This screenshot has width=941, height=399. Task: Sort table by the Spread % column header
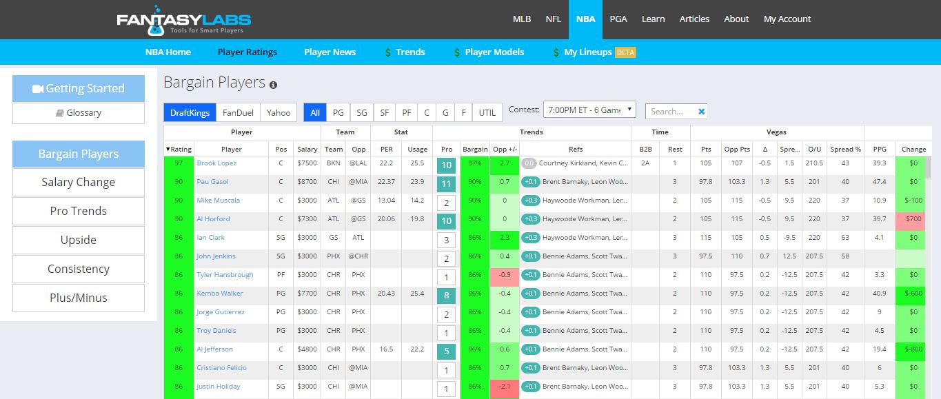click(845, 149)
